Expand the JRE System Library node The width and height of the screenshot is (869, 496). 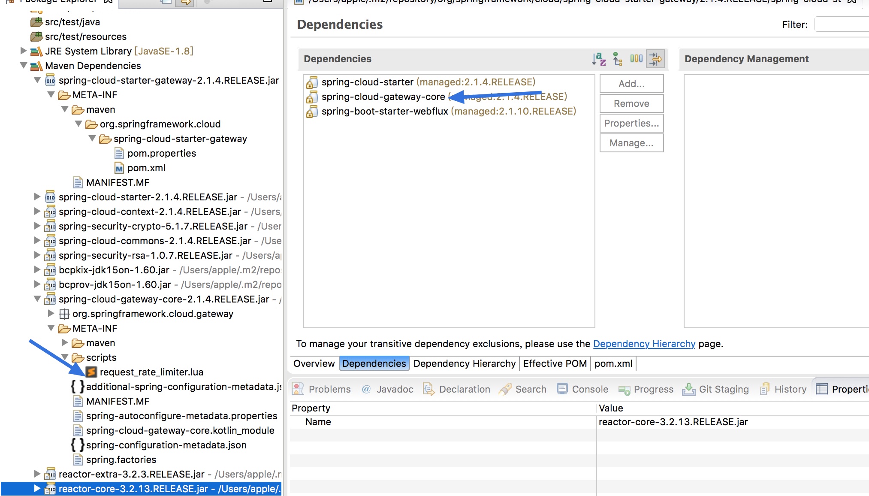pyautogui.click(x=24, y=51)
